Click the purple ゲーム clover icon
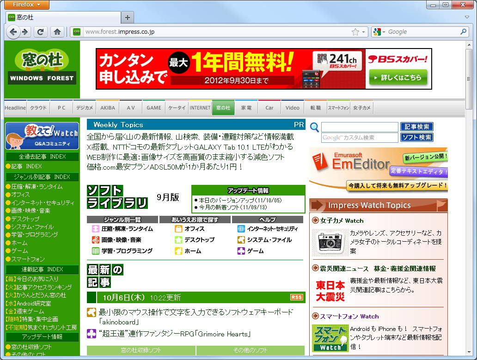 tap(242, 251)
